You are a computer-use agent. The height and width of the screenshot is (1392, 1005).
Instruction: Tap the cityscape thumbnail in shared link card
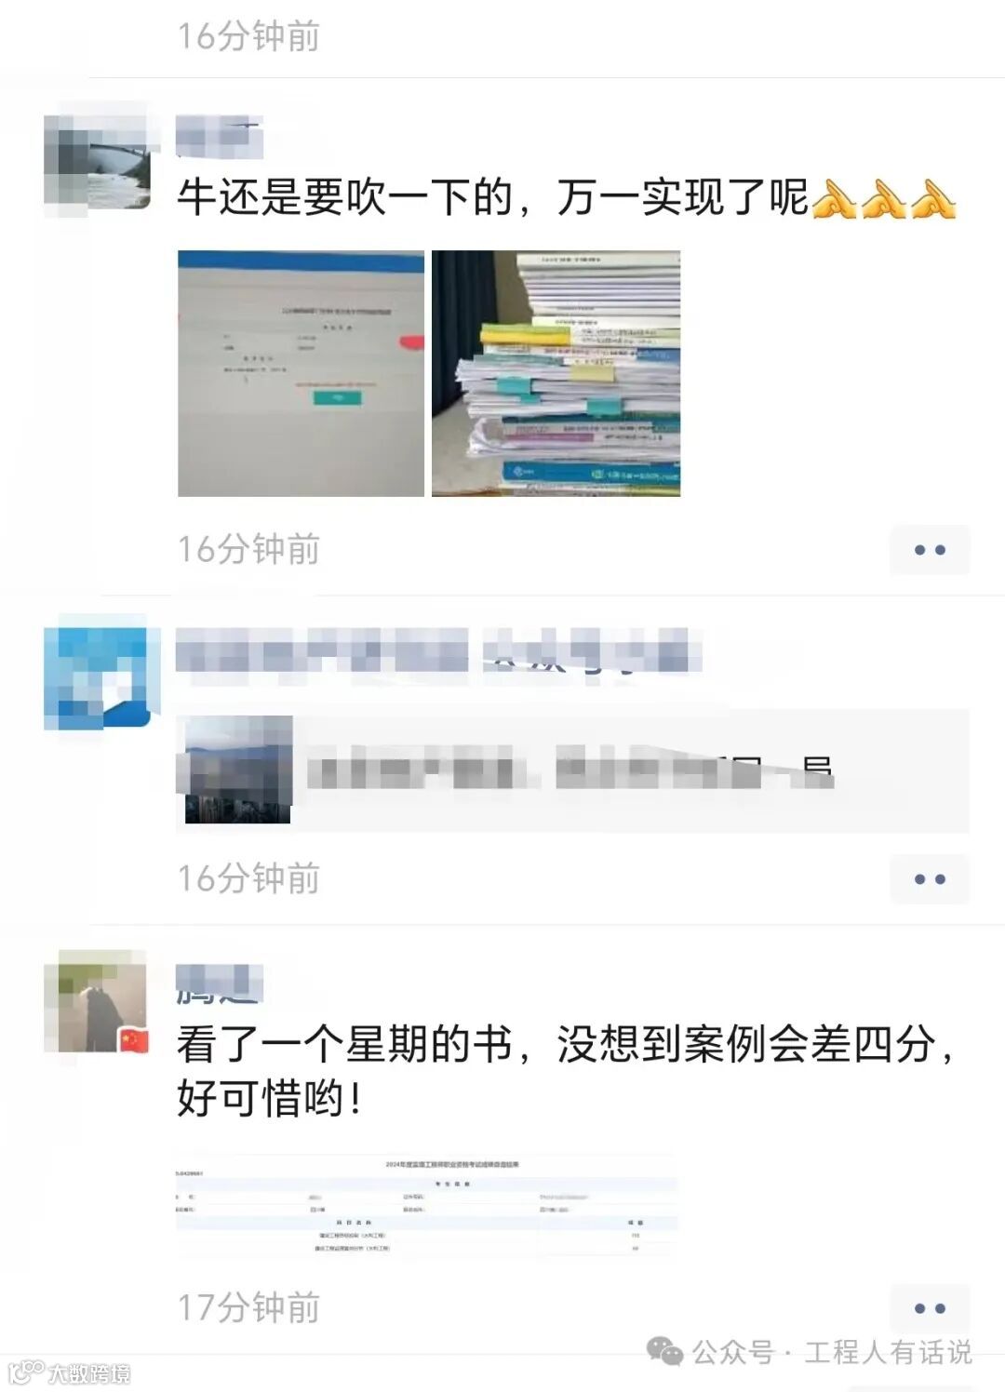pos(238,770)
